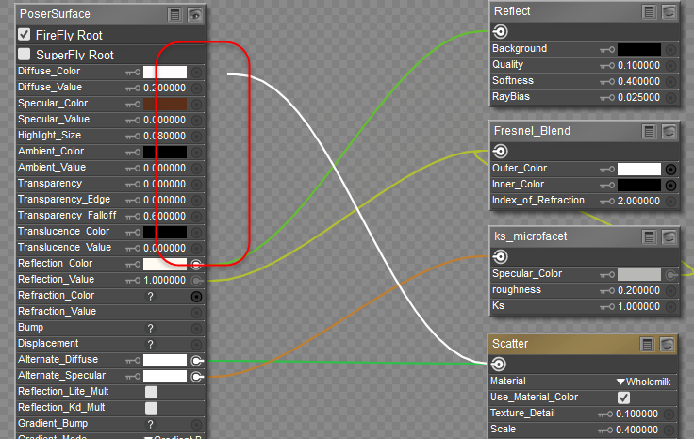Toggle preview eye icon on PoserSurface node

(x=196, y=14)
